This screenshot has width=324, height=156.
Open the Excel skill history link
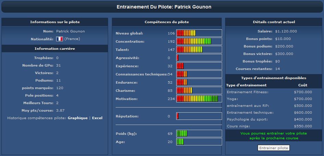[97, 118]
